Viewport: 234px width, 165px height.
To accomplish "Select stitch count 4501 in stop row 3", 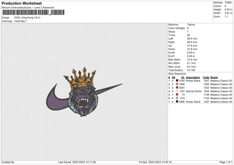I will coord(182,88).
